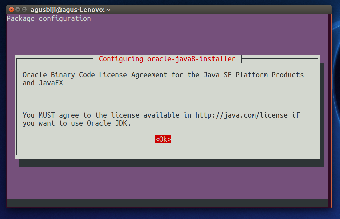Click the 'Configuring oracle-java8-installer' dialog title
The image size is (340, 219).
167,59
